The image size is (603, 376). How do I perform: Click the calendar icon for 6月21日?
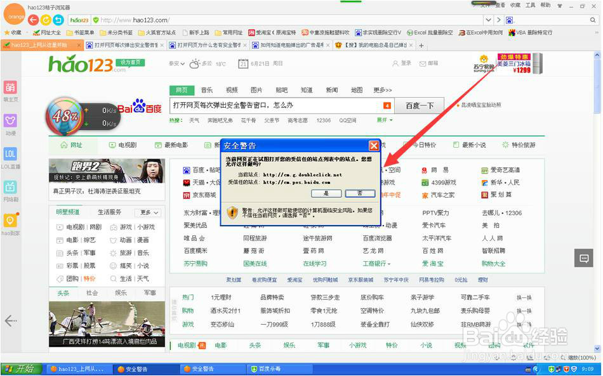(x=242, y=63)
